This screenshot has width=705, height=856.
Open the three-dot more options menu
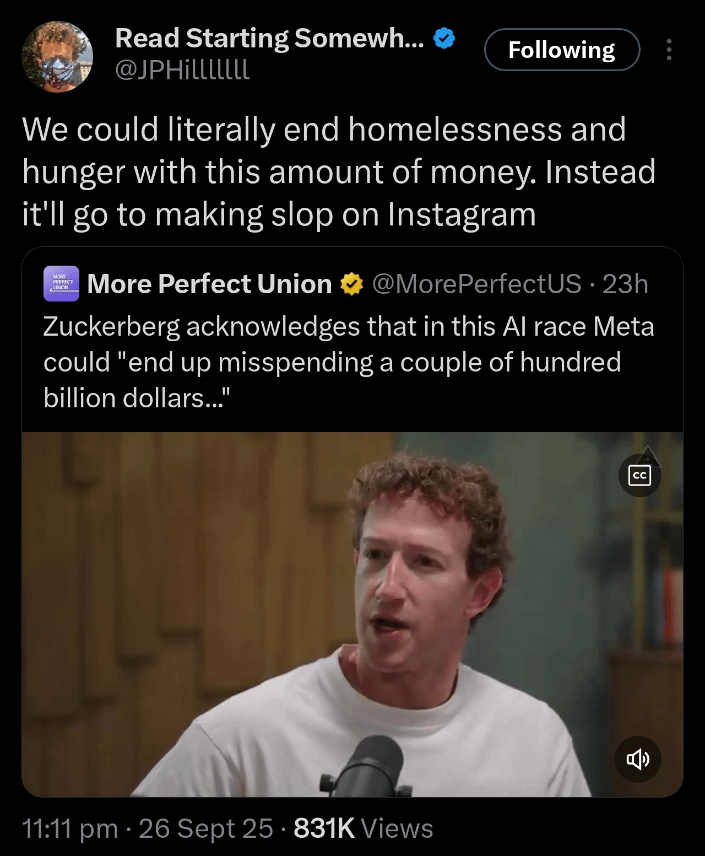669,50
